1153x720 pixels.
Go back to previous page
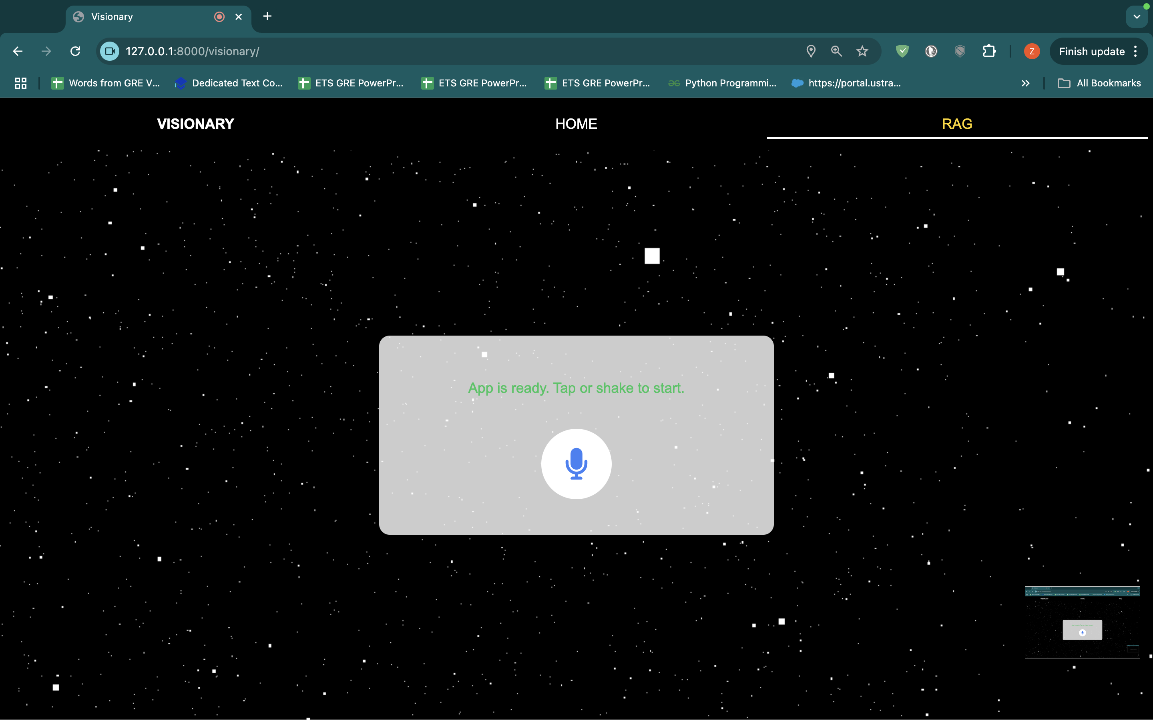click(x=18, y=52)
